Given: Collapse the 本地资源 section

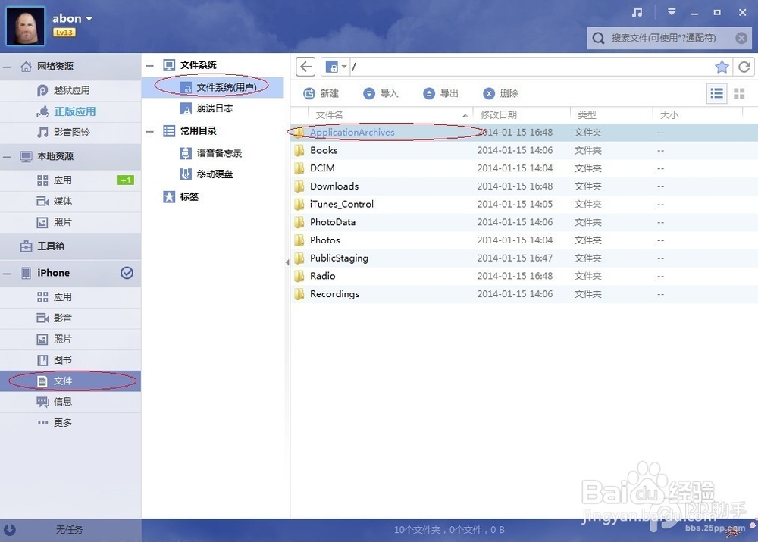Looking at the screenshot, I should 7,157.
